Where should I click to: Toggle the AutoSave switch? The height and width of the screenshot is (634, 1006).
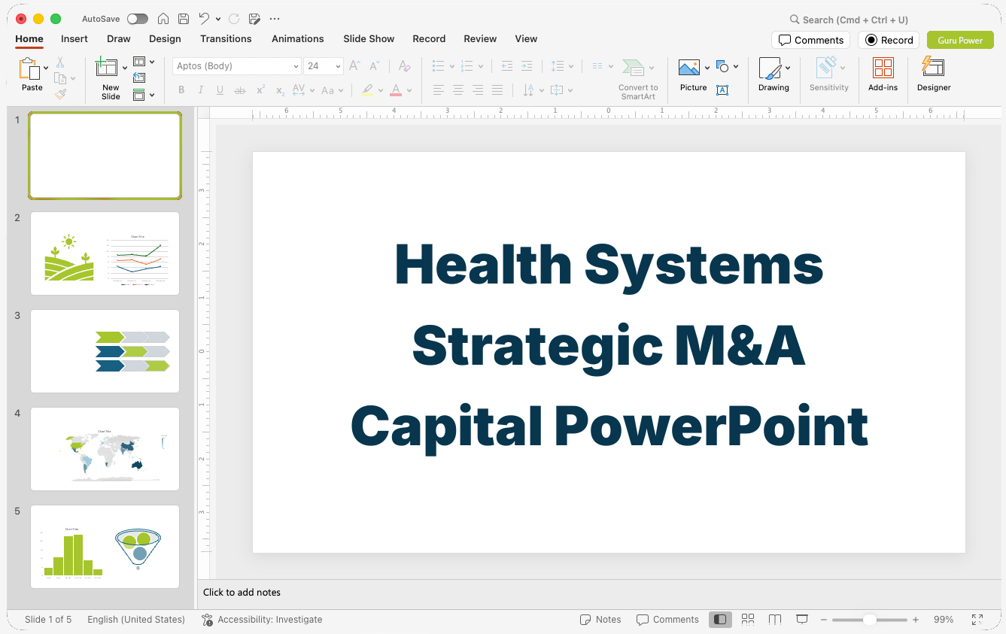click(x=138, y=19)
